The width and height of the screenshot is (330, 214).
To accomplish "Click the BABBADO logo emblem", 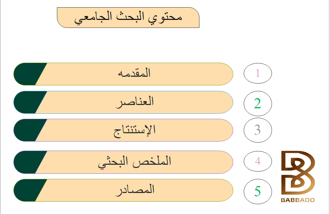I will click(x=298, y=173).
